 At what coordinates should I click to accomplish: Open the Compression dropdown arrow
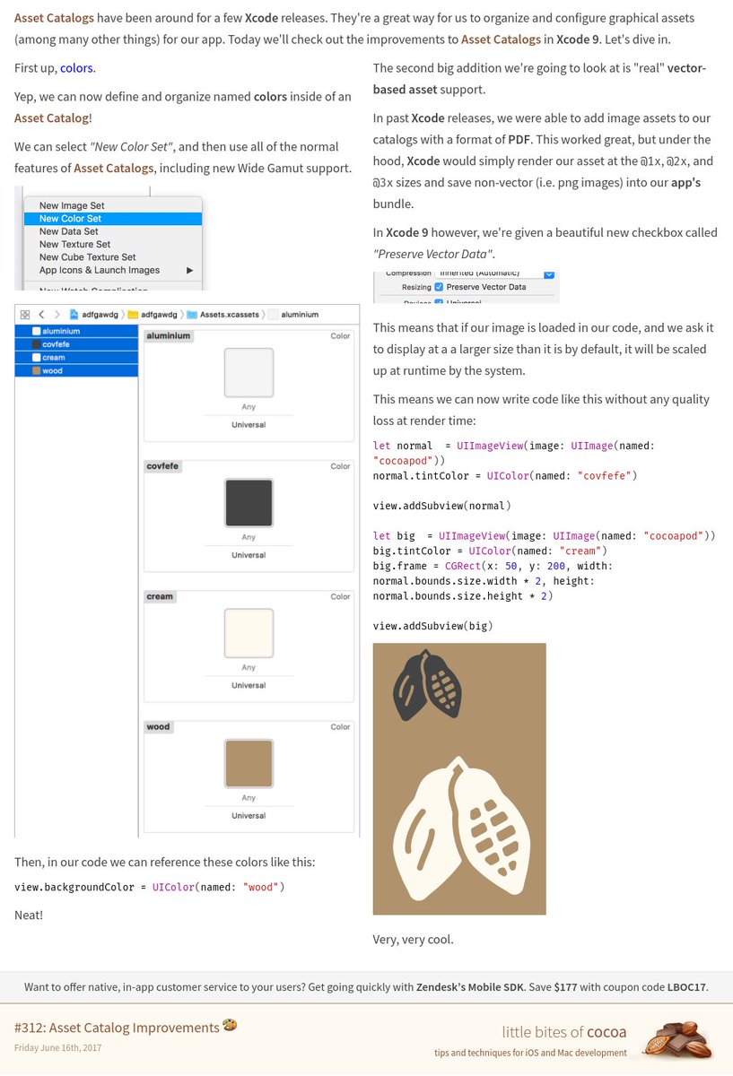pyautogui.click(x=549, y=273)
